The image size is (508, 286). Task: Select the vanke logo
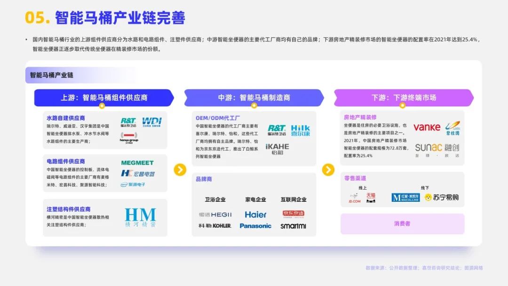pyautogui.click(x=427, y=127)
